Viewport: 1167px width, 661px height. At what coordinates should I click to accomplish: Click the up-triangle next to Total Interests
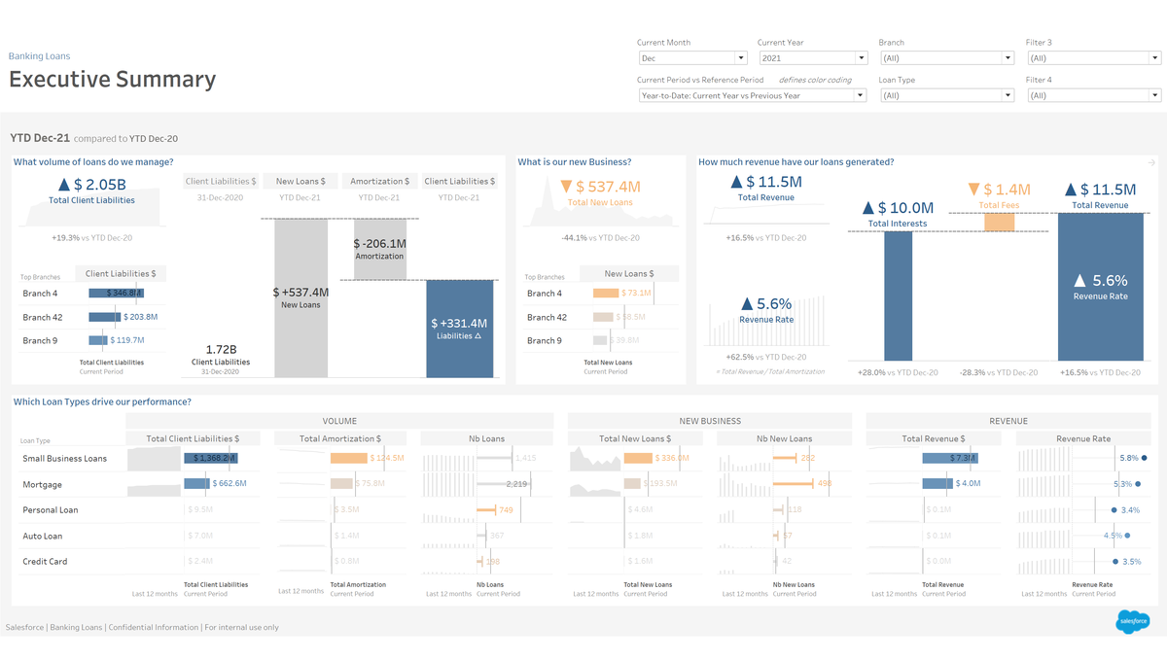point(867,208)
